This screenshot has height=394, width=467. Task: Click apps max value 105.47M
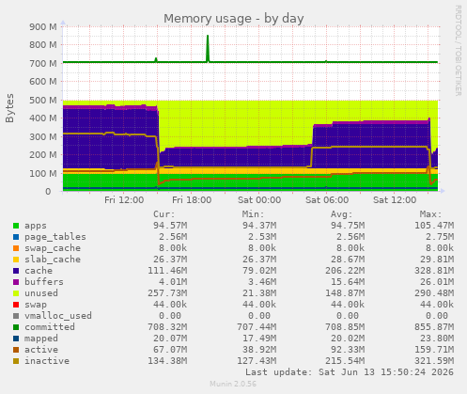click(x=434, y=226)
